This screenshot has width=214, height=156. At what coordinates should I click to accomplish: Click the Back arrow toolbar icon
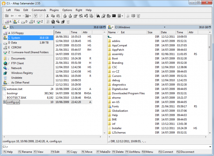click(12, 16)
